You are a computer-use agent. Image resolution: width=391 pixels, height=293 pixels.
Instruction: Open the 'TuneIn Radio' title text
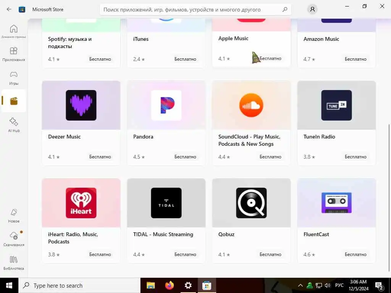tap(319, 137)
